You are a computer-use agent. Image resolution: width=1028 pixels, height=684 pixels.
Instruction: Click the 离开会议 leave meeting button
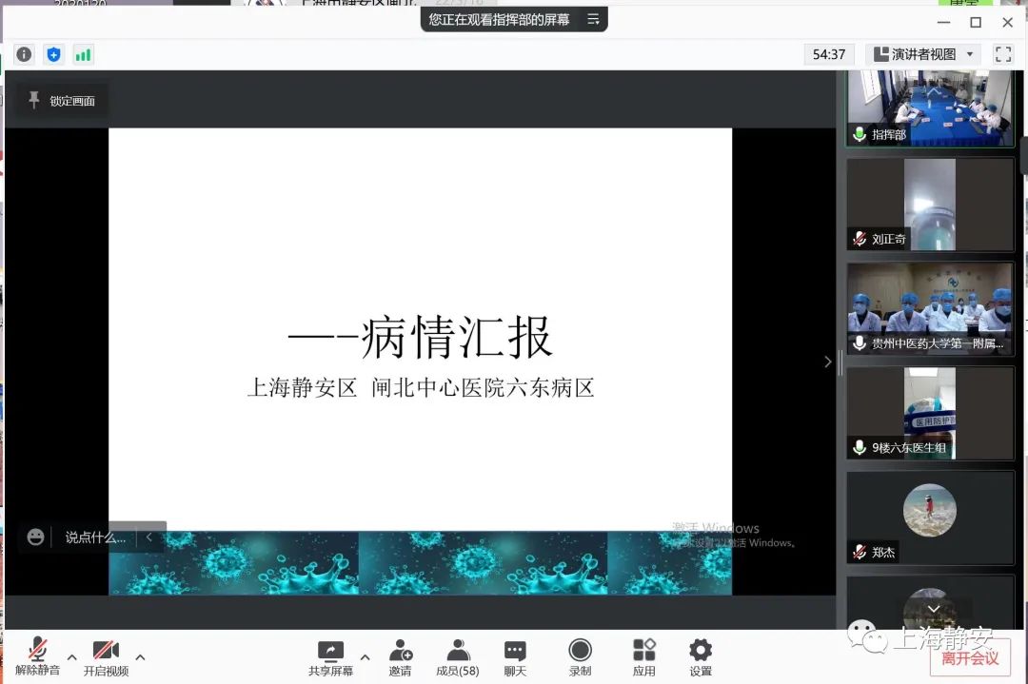(x=970, y=657)
